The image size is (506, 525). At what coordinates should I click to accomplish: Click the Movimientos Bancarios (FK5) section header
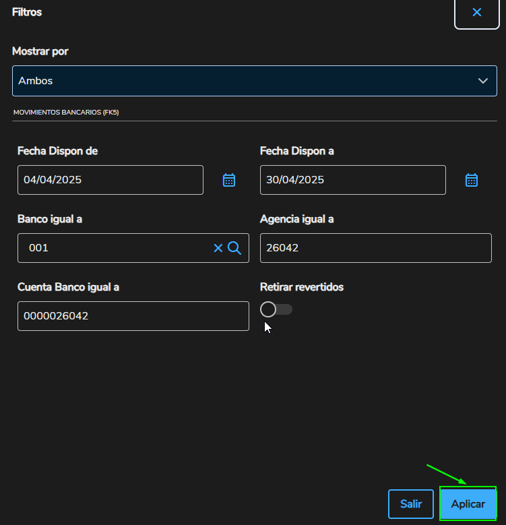[x=66, y=113]
